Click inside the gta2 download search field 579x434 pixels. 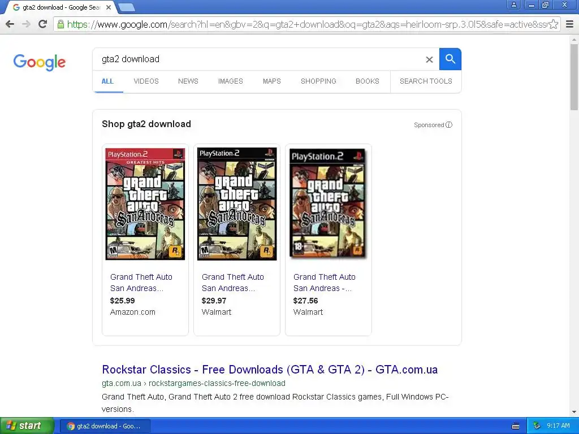pos(258,59)
